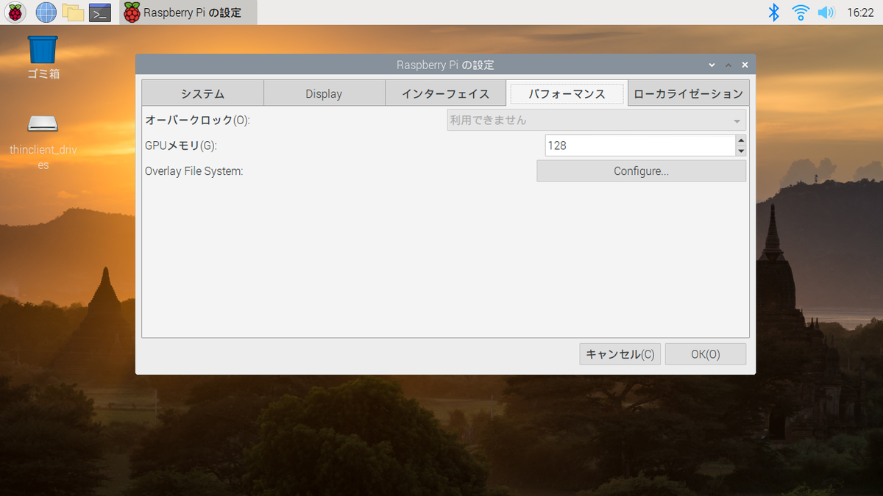Open the volume control in the tray
Screen dimensions: 883x496
[x=826, y=12]
